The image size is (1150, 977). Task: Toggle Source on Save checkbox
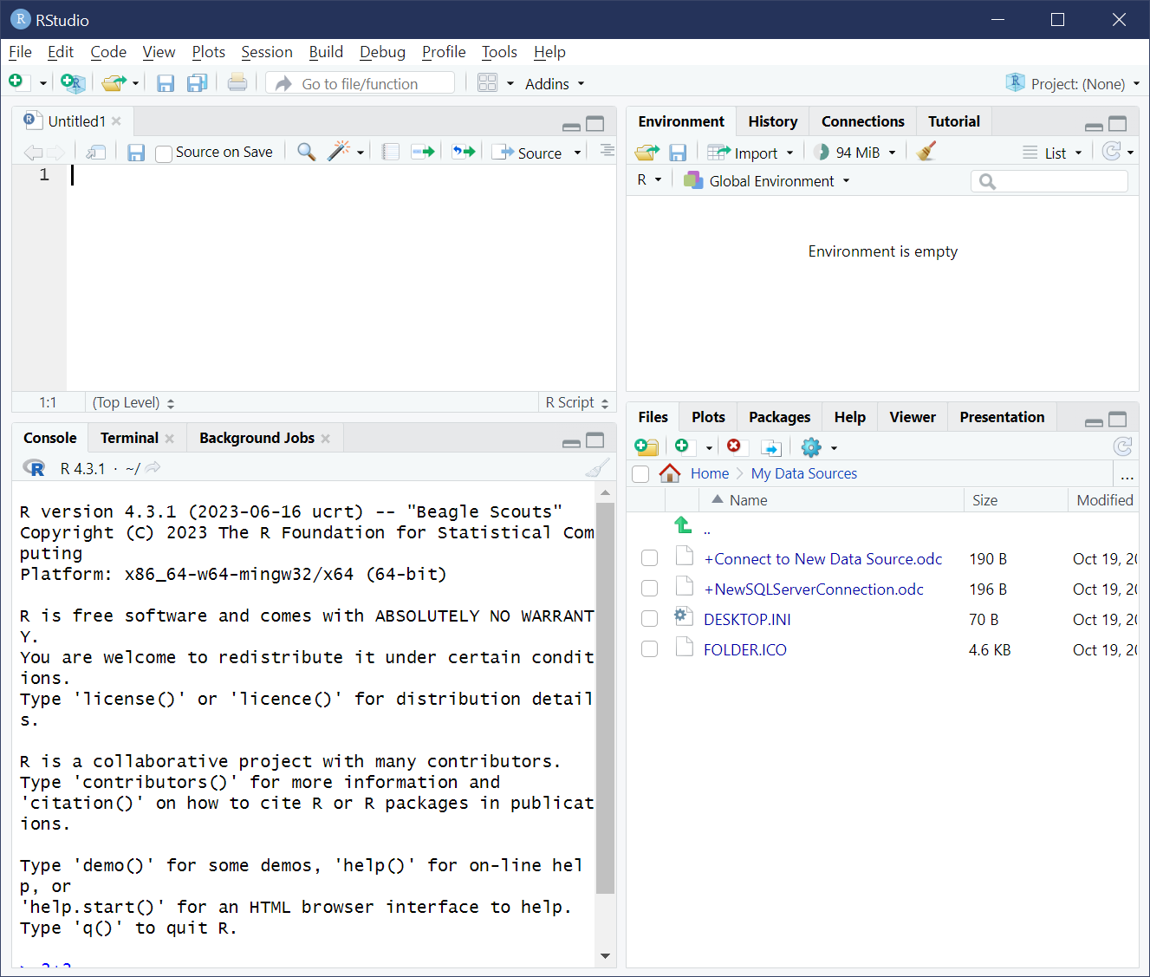click(164, 154)
